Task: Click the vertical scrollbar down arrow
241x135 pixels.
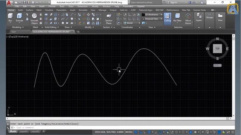Action: (233, 116)
